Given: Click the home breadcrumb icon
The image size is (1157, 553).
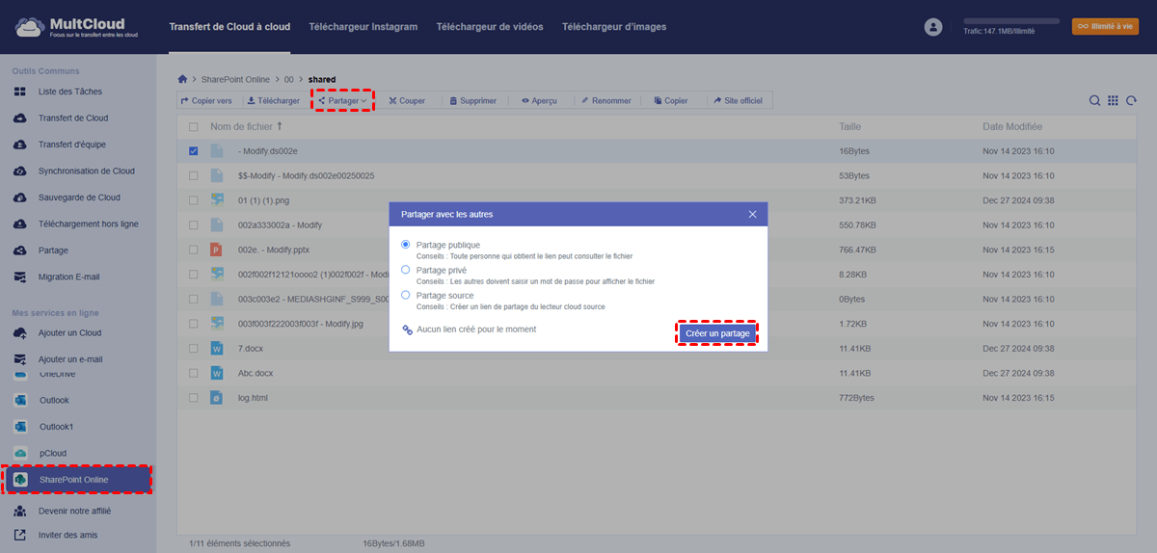Looking at the screenshot, I should [x=182, y=78].
